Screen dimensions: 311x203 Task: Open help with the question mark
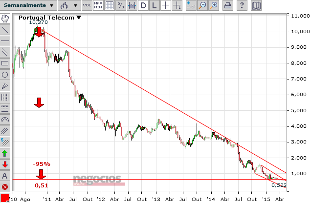242,5
